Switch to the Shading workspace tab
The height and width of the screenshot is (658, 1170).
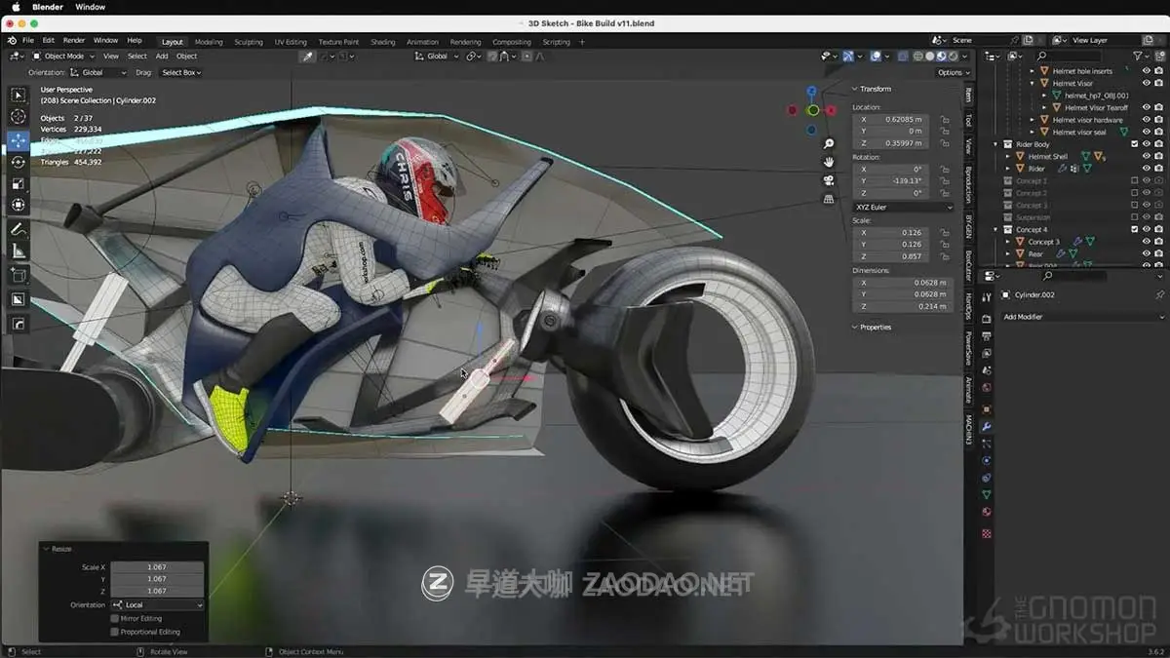382,41
